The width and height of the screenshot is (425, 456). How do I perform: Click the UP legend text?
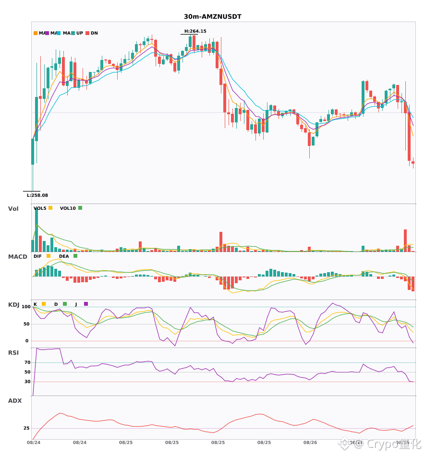pyautogui.click(x=80, y=33)
